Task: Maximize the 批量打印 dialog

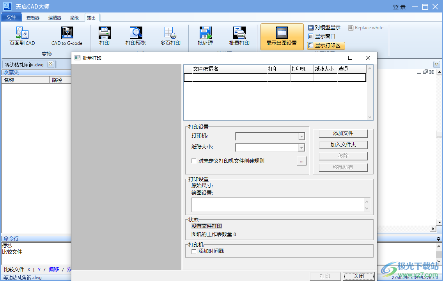Action: [350, 58]
